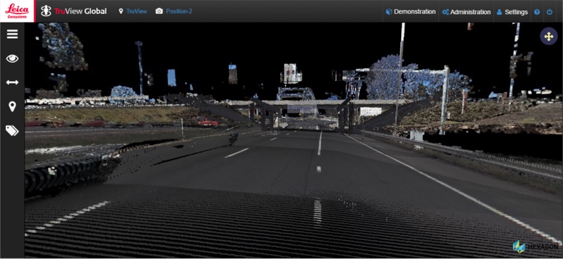Click the TruView breadcrumb link
Viewport: 563px width, 259px height.
(137, 11)
